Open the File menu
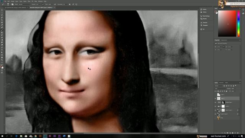 (x=5, y=1)
